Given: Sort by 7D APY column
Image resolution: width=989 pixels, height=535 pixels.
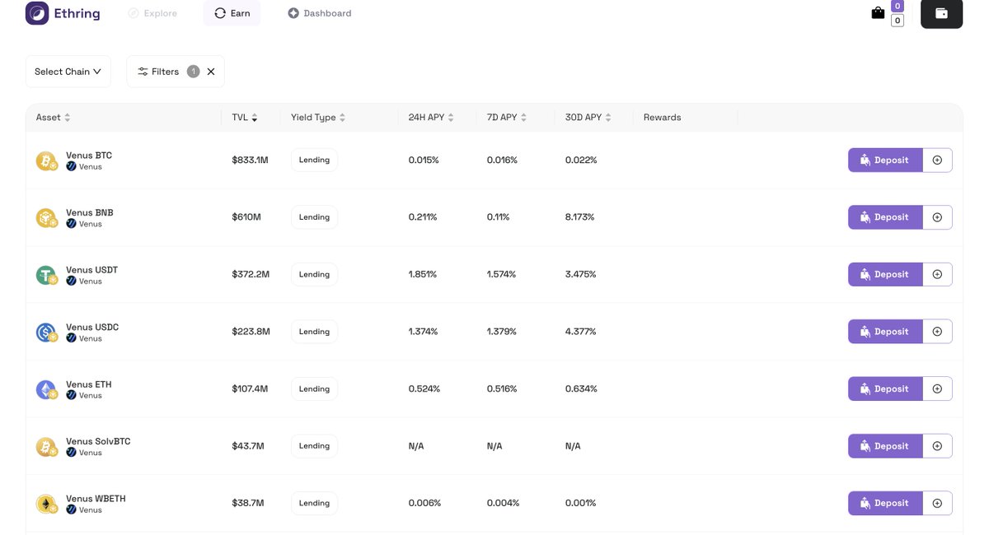Looking at the screenshot, I should tap(507, 118).
